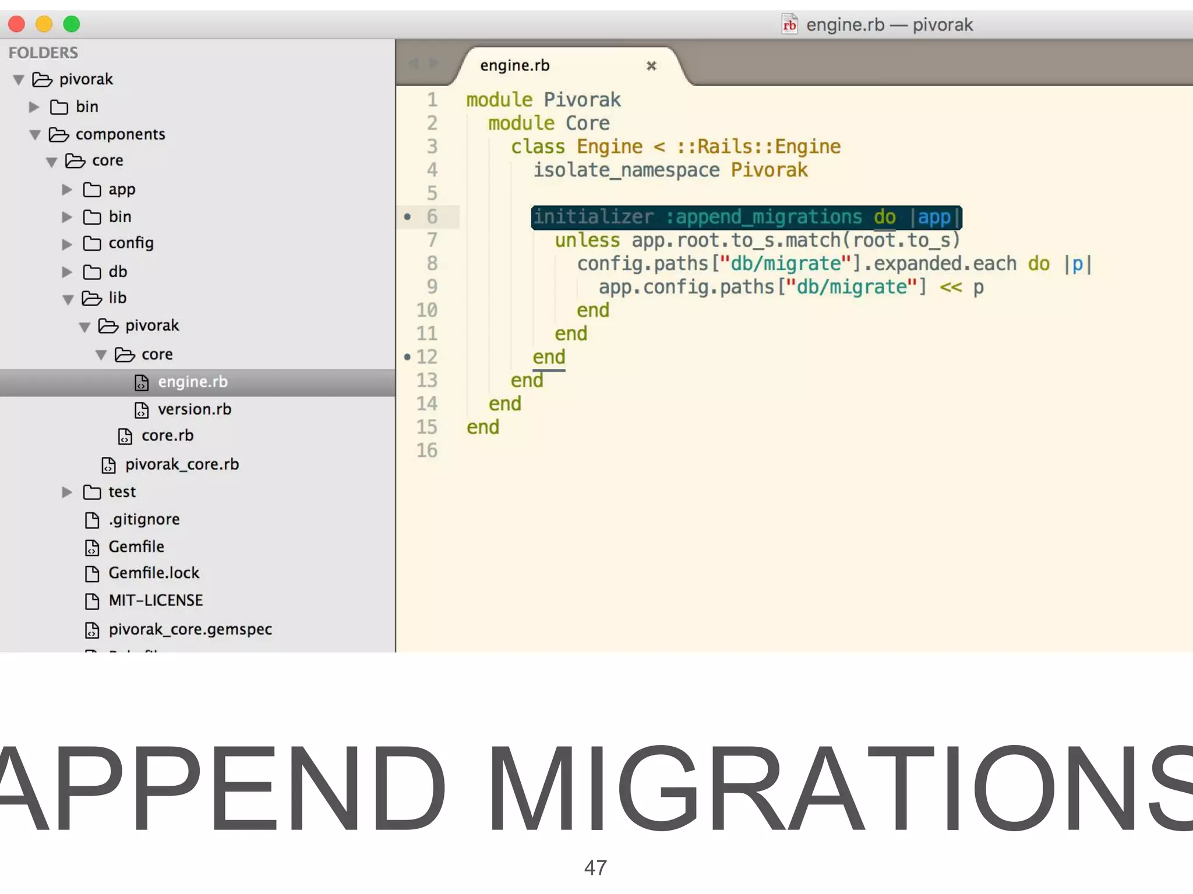Go to next tab with right arrow

click(x=434, y=63)
